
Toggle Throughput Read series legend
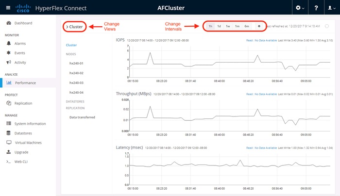pyautogui.click(x=261, y=94)
